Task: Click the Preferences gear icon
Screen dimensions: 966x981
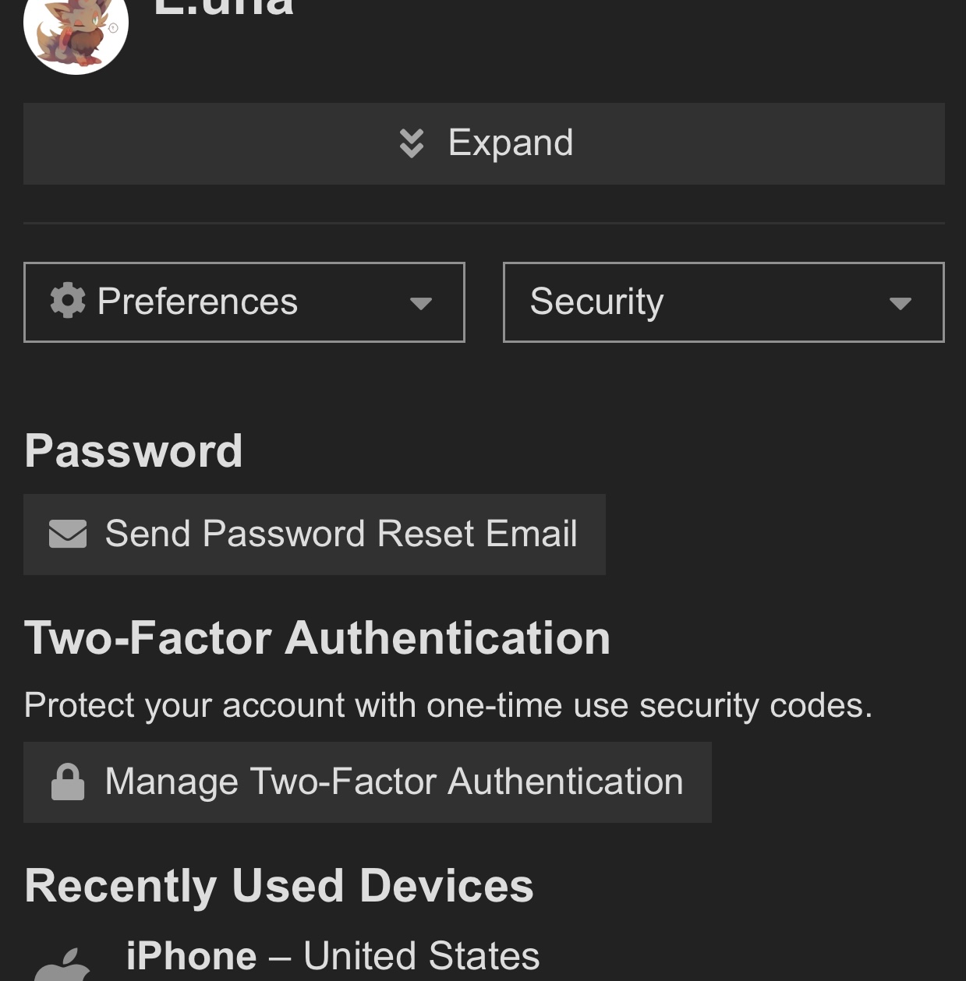Action: [x=68, y=301]
